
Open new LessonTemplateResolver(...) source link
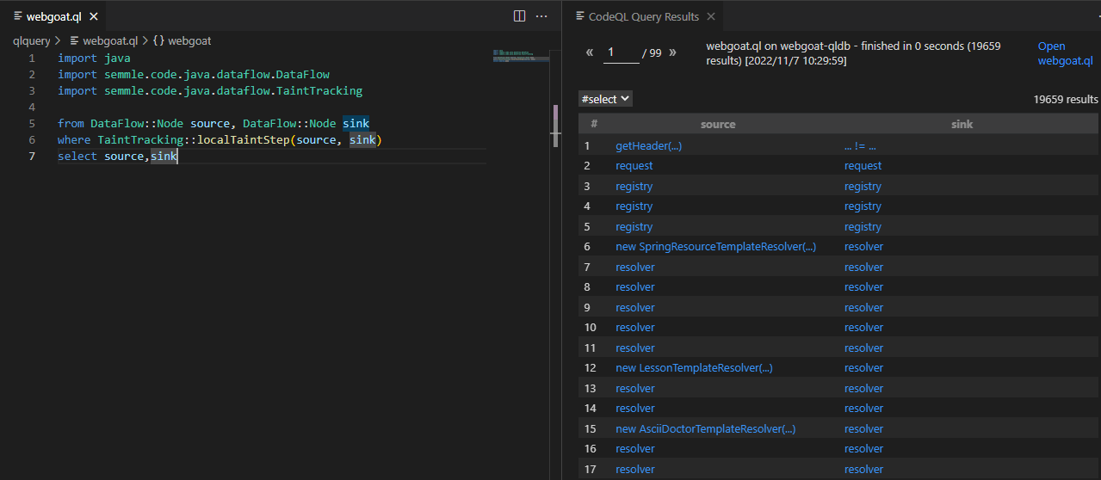tap(694, 368)
